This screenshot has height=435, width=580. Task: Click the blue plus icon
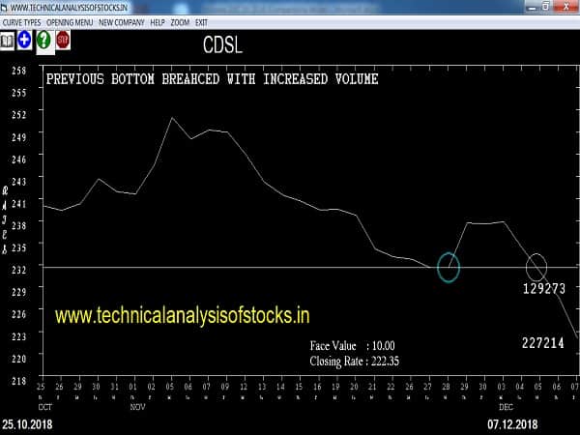tap(25, 41)
